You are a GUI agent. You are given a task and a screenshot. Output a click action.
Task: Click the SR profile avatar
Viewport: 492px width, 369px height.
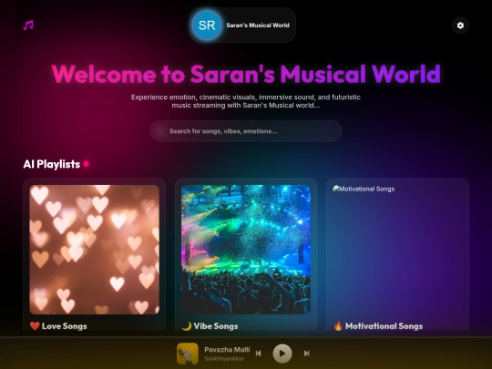coord(207,26)
